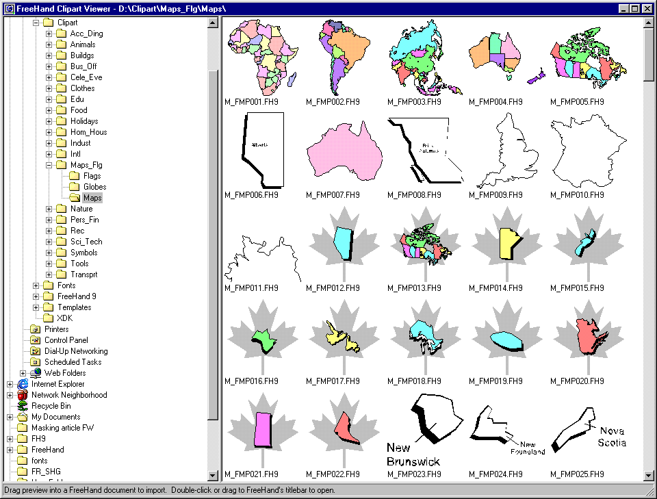Screen dimensions: 657x499
Task: Collapse the Maps_Flg folder node
Action: pos(49,165)
